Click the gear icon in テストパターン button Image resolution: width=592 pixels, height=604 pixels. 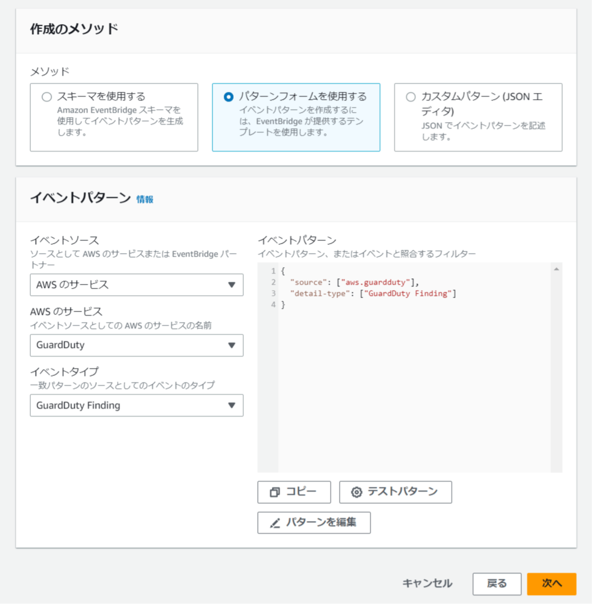[357, 492]
